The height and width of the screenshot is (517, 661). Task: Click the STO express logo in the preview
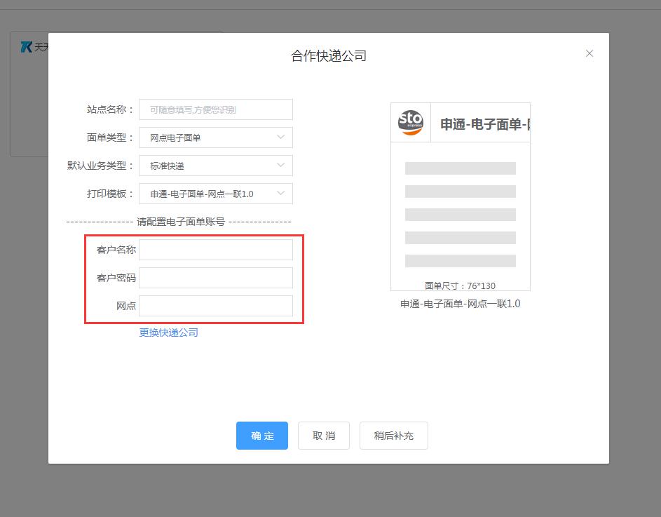410,123
